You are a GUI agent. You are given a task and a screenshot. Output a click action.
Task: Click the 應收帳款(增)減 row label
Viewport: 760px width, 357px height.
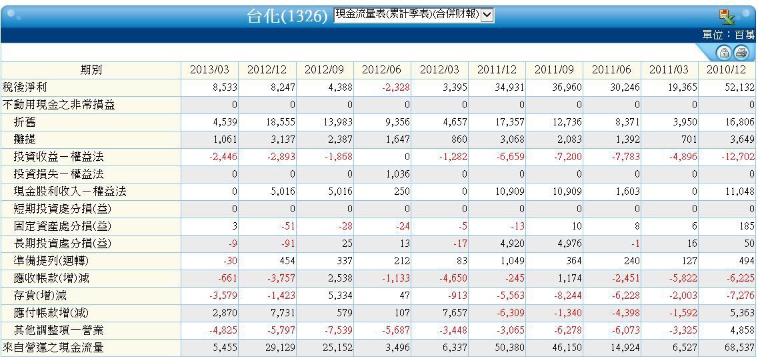51,278
